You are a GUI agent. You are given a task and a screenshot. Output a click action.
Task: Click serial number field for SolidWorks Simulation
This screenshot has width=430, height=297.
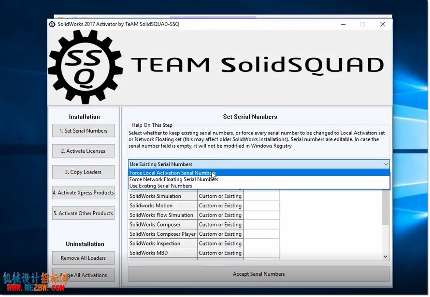(x=261, y=196)
